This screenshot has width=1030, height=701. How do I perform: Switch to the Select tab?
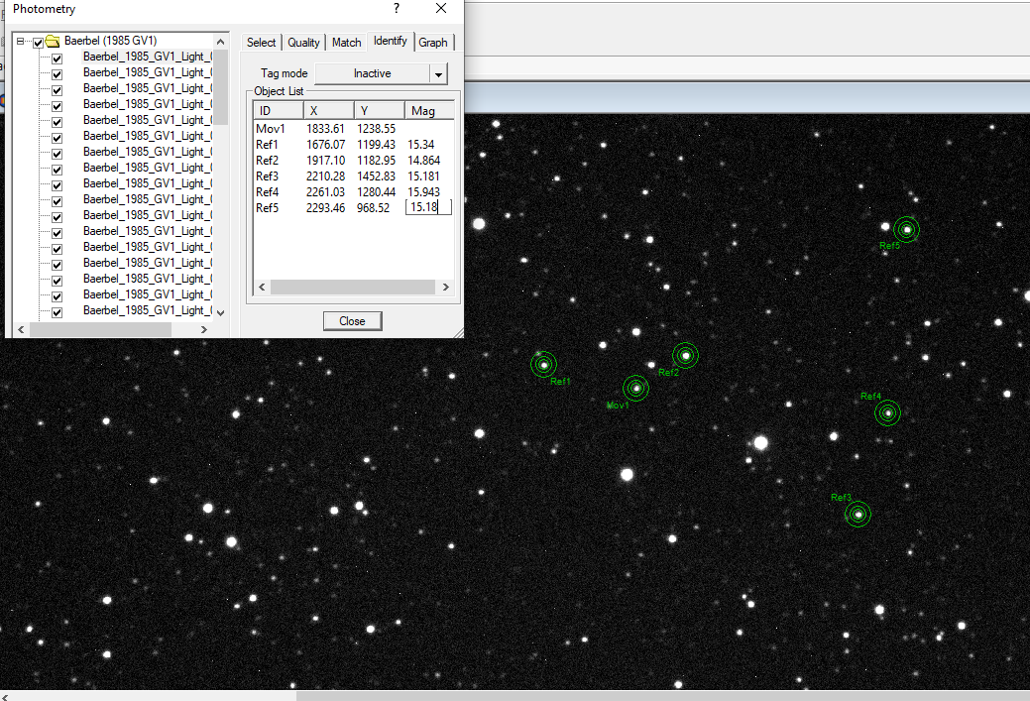[x=261, y=43]
